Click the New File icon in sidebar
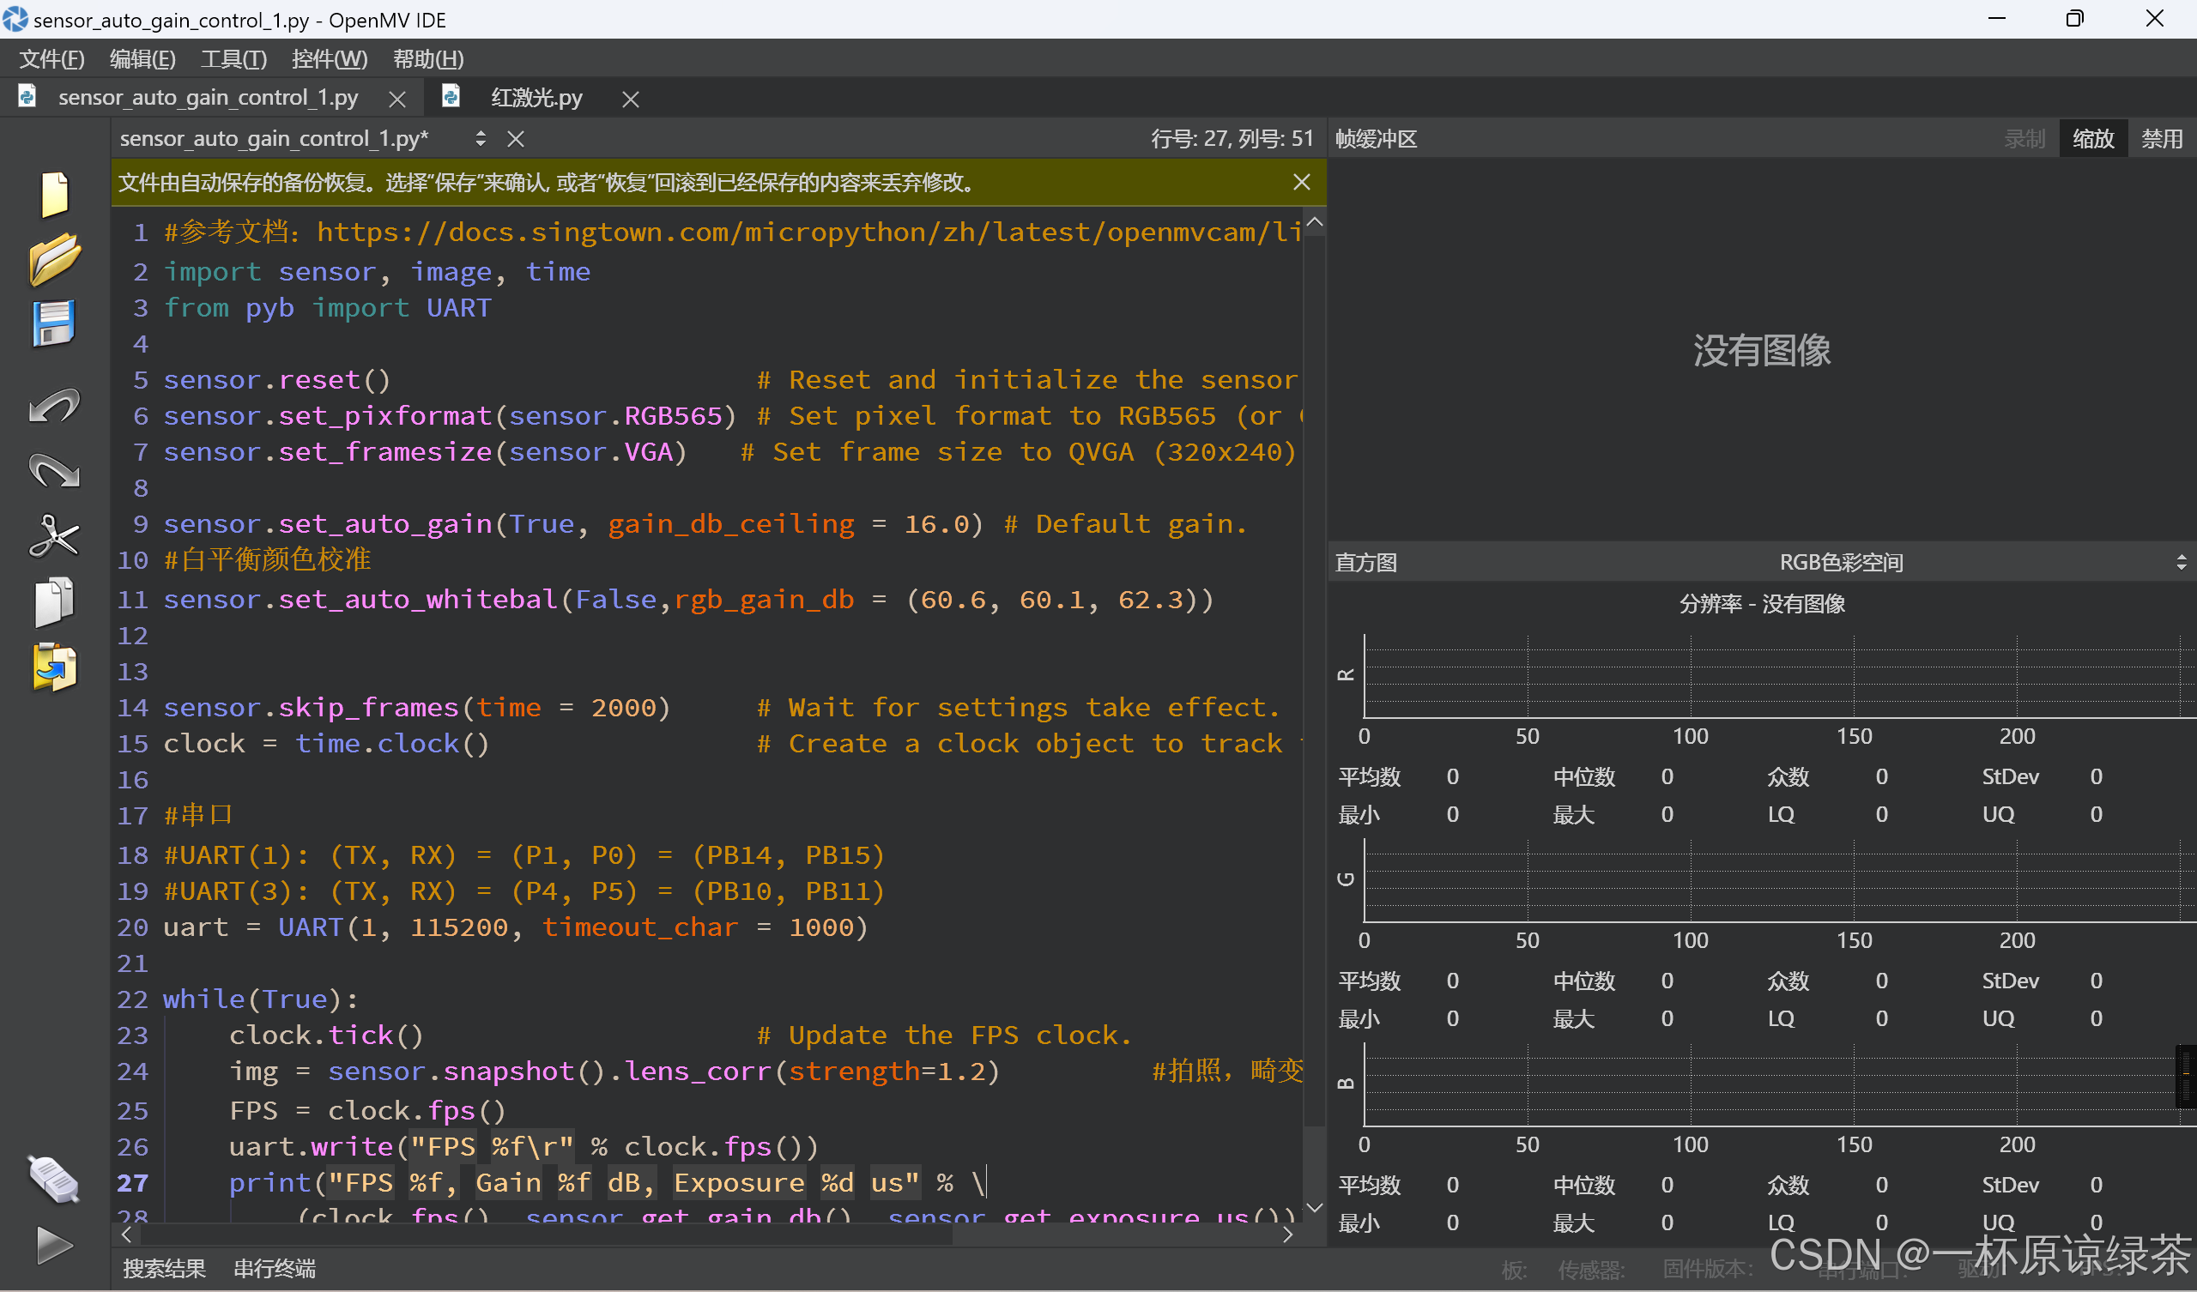2197x1292 pixels. pyautogui.click(x=54, y=194)
